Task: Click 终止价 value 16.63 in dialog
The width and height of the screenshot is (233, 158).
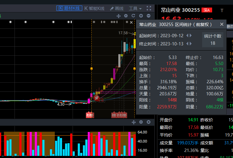Action: [x=218, y=58]
